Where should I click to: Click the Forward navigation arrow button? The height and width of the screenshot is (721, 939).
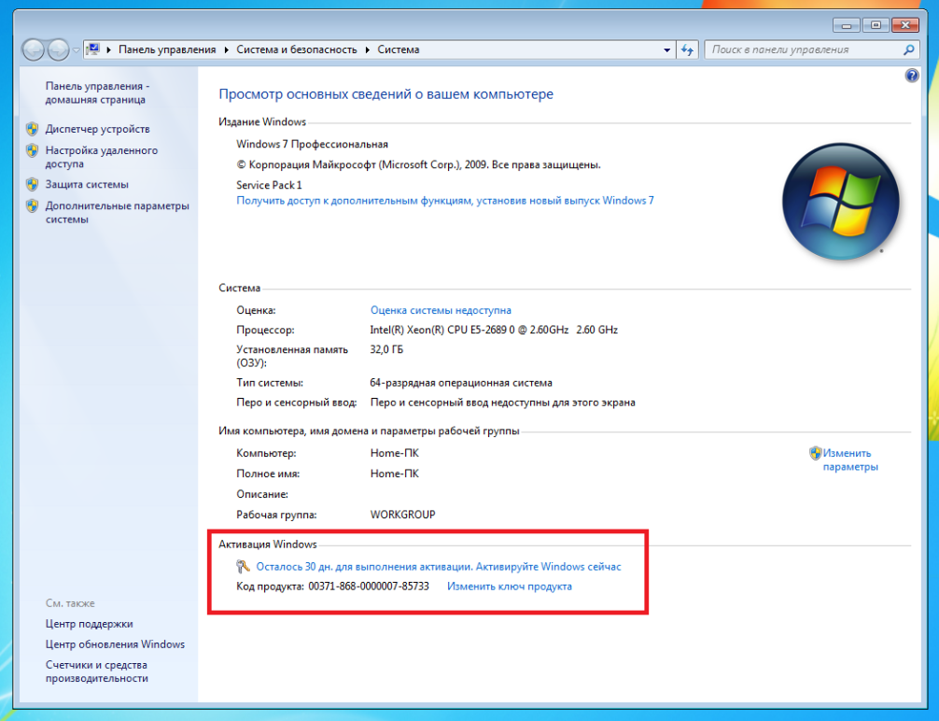[58, 49]
